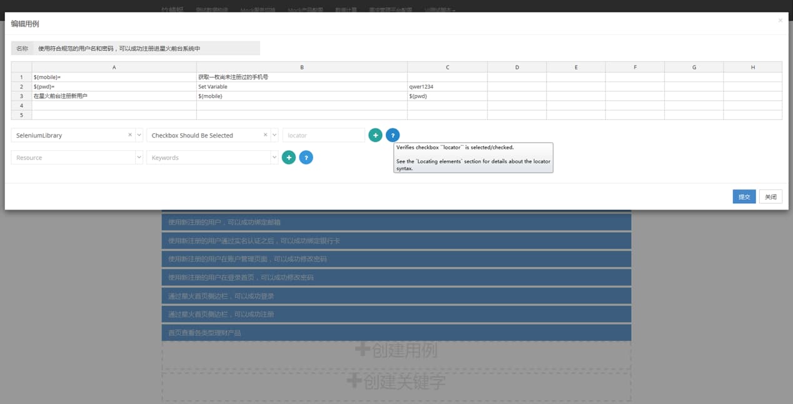Screen dimensions: 793x404
Task: Close the 编辑用例 dialog with the x
Action: (x=780, y=21)
